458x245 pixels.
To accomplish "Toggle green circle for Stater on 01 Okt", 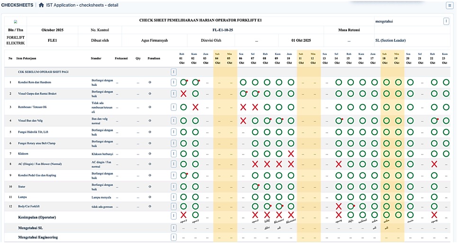I will click(x=183, y=186).
